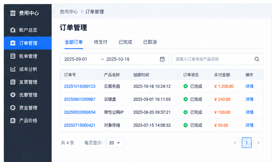
Task: Go to previous page arrow
Action: pos(235,143)
